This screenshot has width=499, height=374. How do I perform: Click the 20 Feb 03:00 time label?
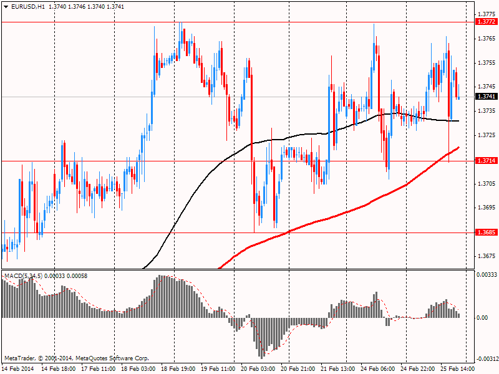pos(258,369)
